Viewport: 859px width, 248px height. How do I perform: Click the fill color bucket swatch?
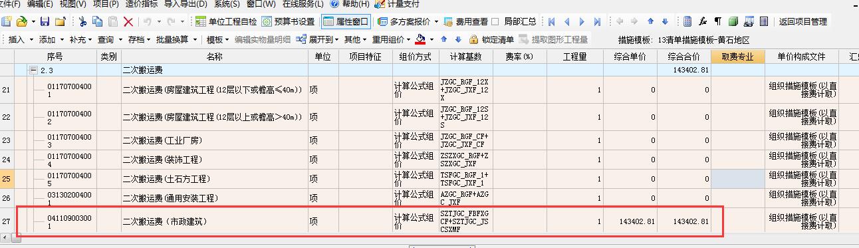(420, 40)
